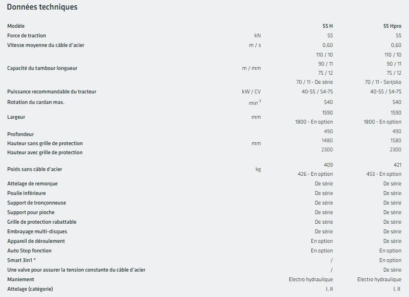Click the "Données techniques" heading

[42, 7]
